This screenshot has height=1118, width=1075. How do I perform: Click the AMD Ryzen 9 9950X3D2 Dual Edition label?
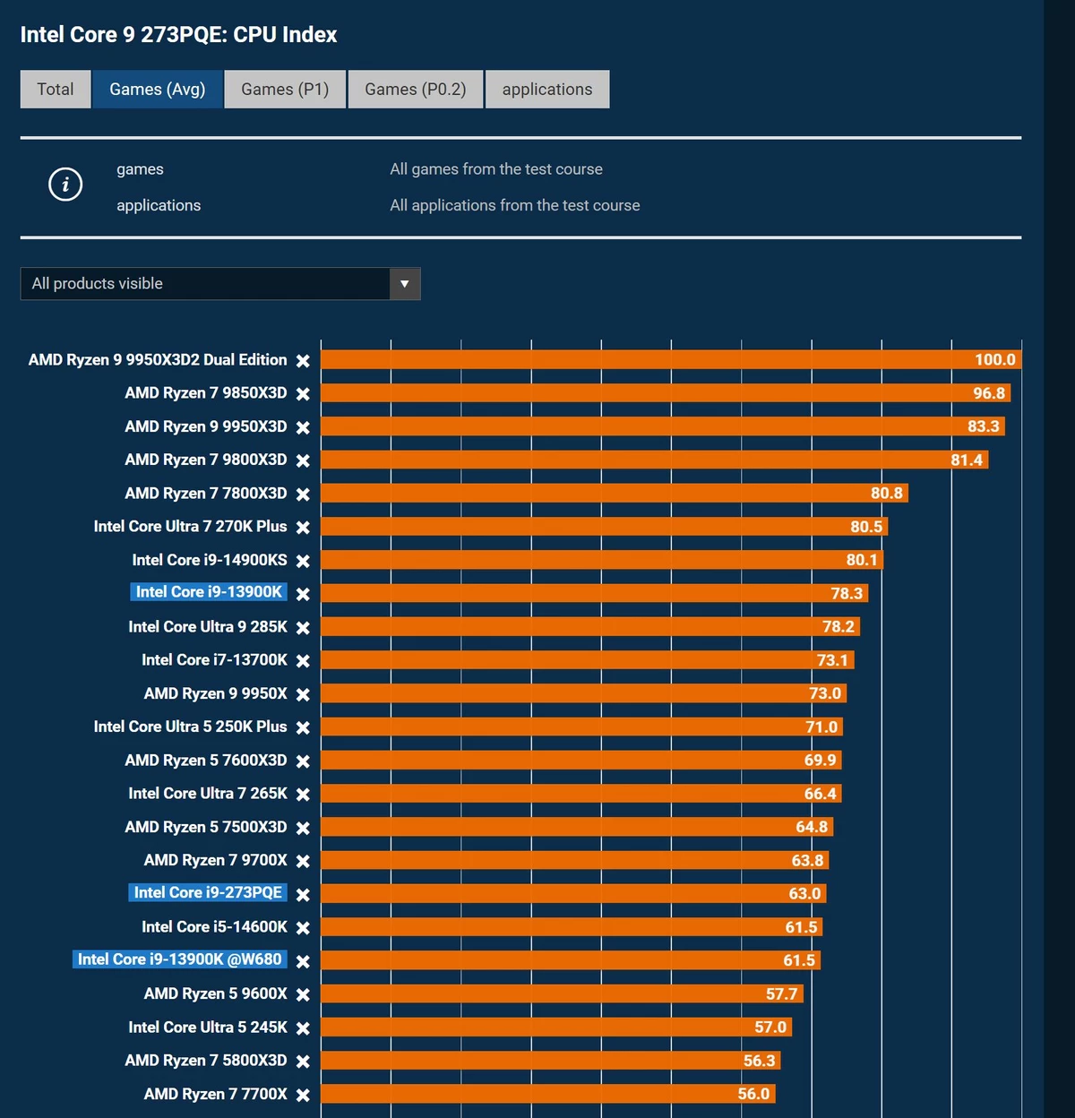(x=158, y=359)
